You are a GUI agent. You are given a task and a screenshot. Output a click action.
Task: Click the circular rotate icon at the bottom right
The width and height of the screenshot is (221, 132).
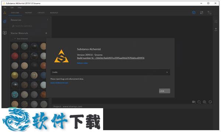pyautogui.click(x=210, y=102)
